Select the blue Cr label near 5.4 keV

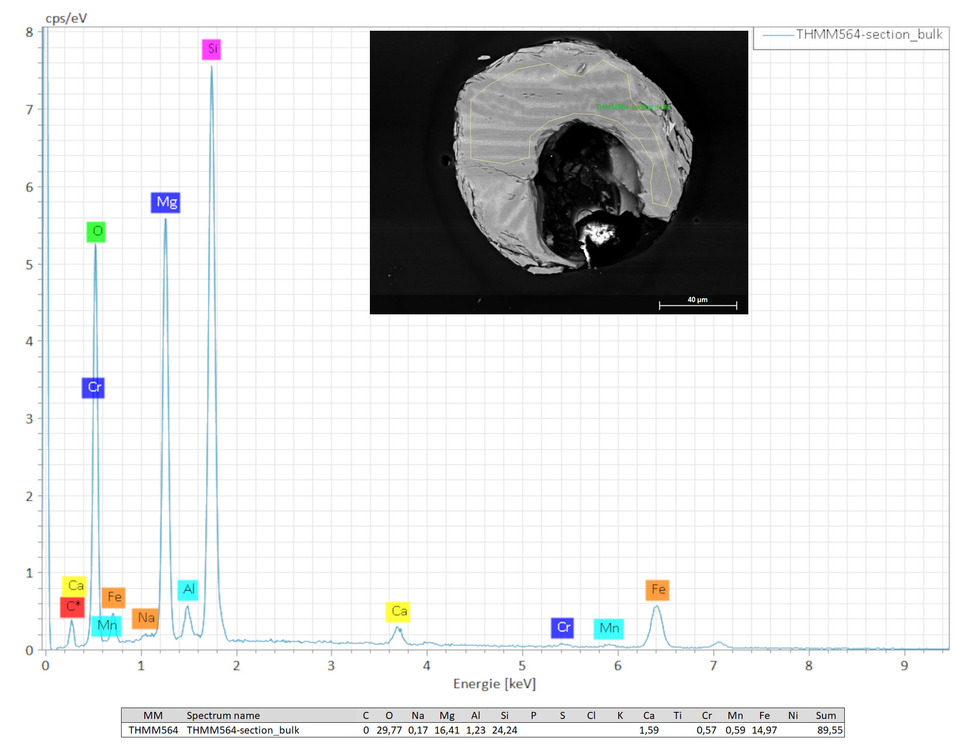point(562,628)
